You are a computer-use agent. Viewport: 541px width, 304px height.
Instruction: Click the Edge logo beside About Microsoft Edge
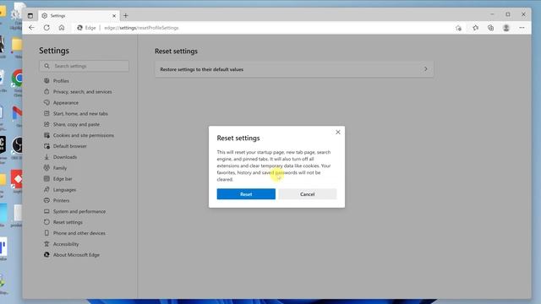tap(46, 255)
